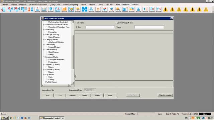The image size is (214, 120).
Task: Select CancelReason under Package Booking
Action: [x=54, y=37]
